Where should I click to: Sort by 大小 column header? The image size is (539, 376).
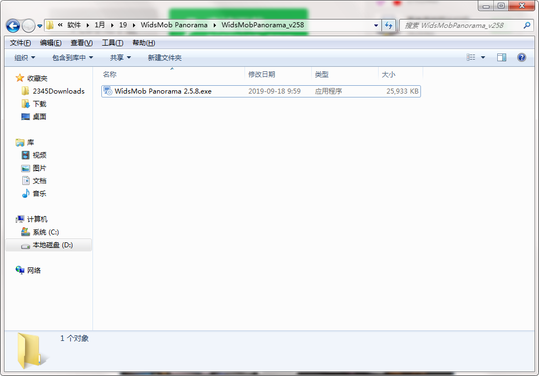(x=389, y=74)
